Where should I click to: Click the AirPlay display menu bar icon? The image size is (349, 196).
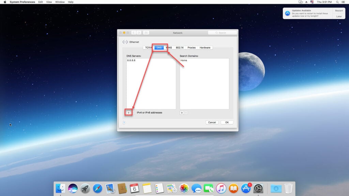301,2
